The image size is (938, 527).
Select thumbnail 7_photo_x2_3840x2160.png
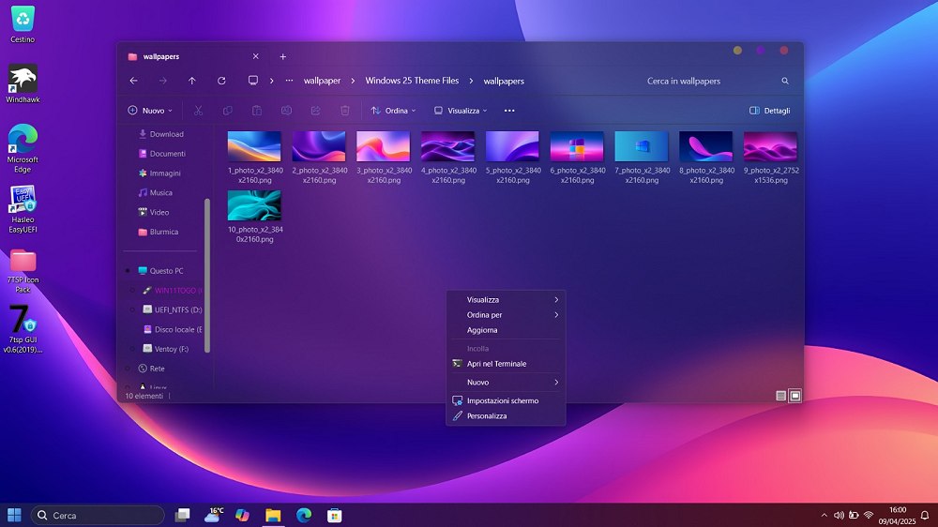(x=642, y=158)
